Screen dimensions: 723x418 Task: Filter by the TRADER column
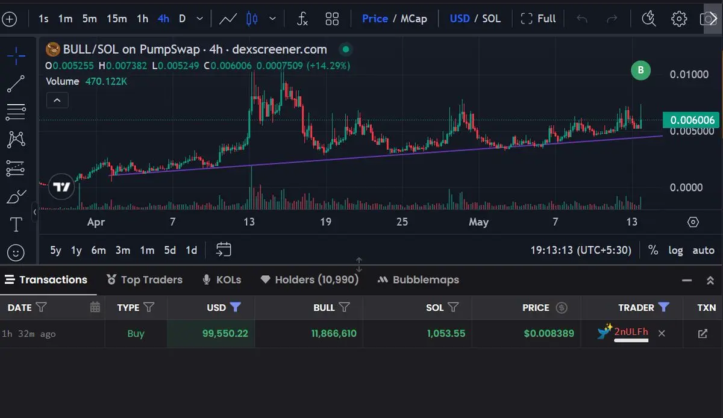tap(663, 308)
